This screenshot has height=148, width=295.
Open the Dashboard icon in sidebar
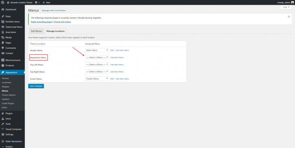(x=3, y=9)
